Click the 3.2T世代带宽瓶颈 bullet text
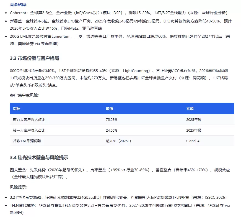The image size is (241, 222). click(x=118, y=197)
